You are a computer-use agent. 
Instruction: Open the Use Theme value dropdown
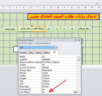75,92
